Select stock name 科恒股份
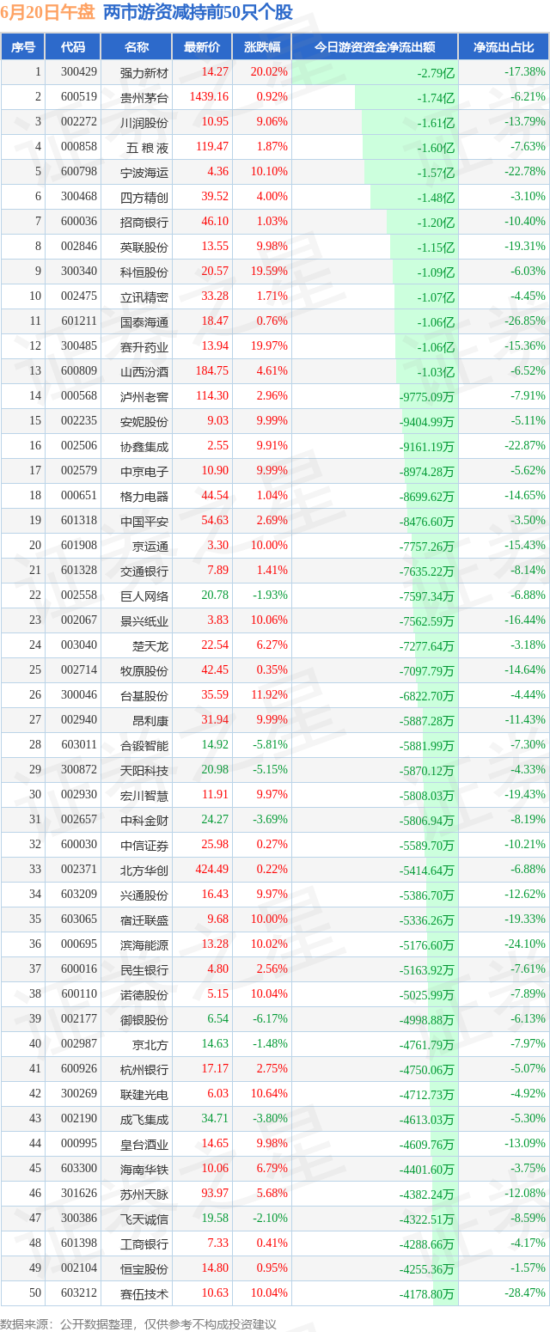This screenshot has width=550, height=1332. click(x=144, y=272)
